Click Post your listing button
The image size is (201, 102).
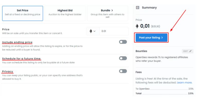[151, 38]
